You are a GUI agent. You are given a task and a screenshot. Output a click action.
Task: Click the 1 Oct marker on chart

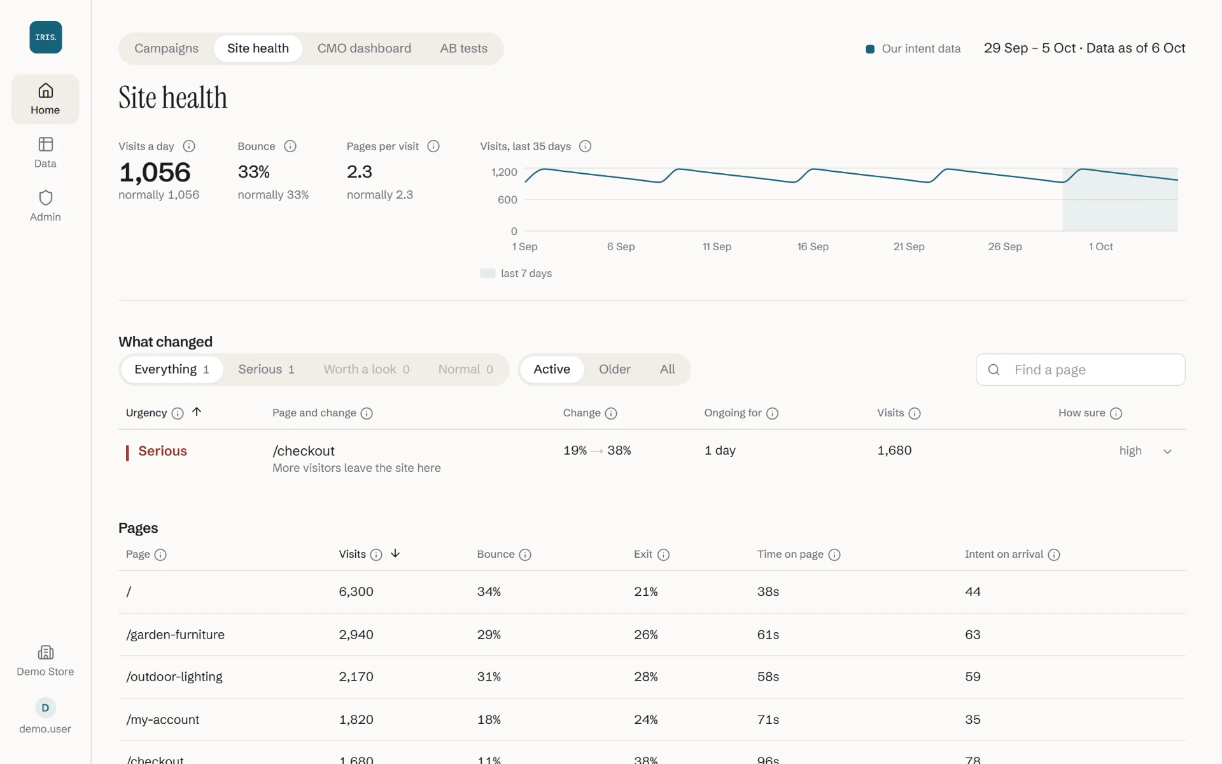coord(1100,246)
